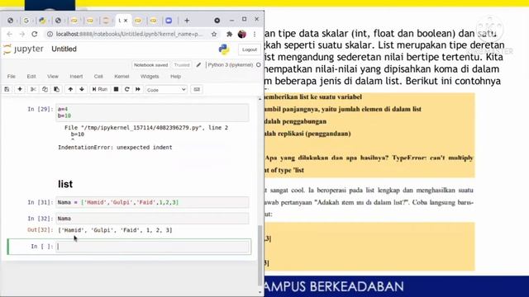Move selected cell down arrow
This screenshot has height=297, width=529.
coord(82,89)
